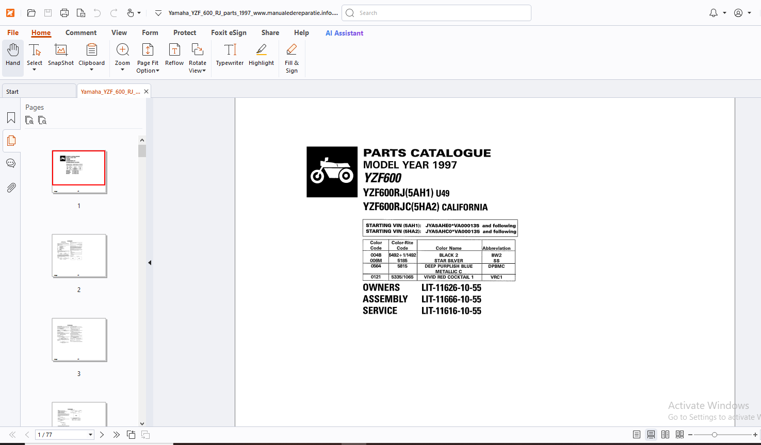Open the customize quick access dropdown
Screen dimensions: 761x445
point(158,13)
